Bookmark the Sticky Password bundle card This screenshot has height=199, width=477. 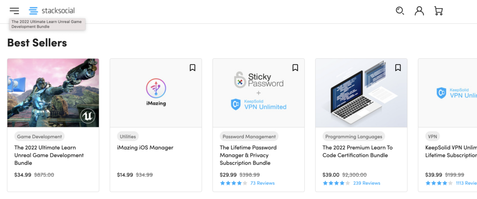pyautogui.click(x=295, y=67)
